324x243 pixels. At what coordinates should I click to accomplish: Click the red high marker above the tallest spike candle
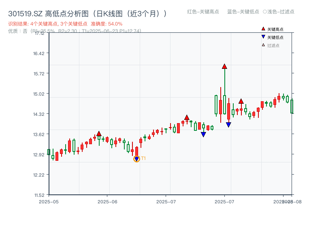[224, 66]
